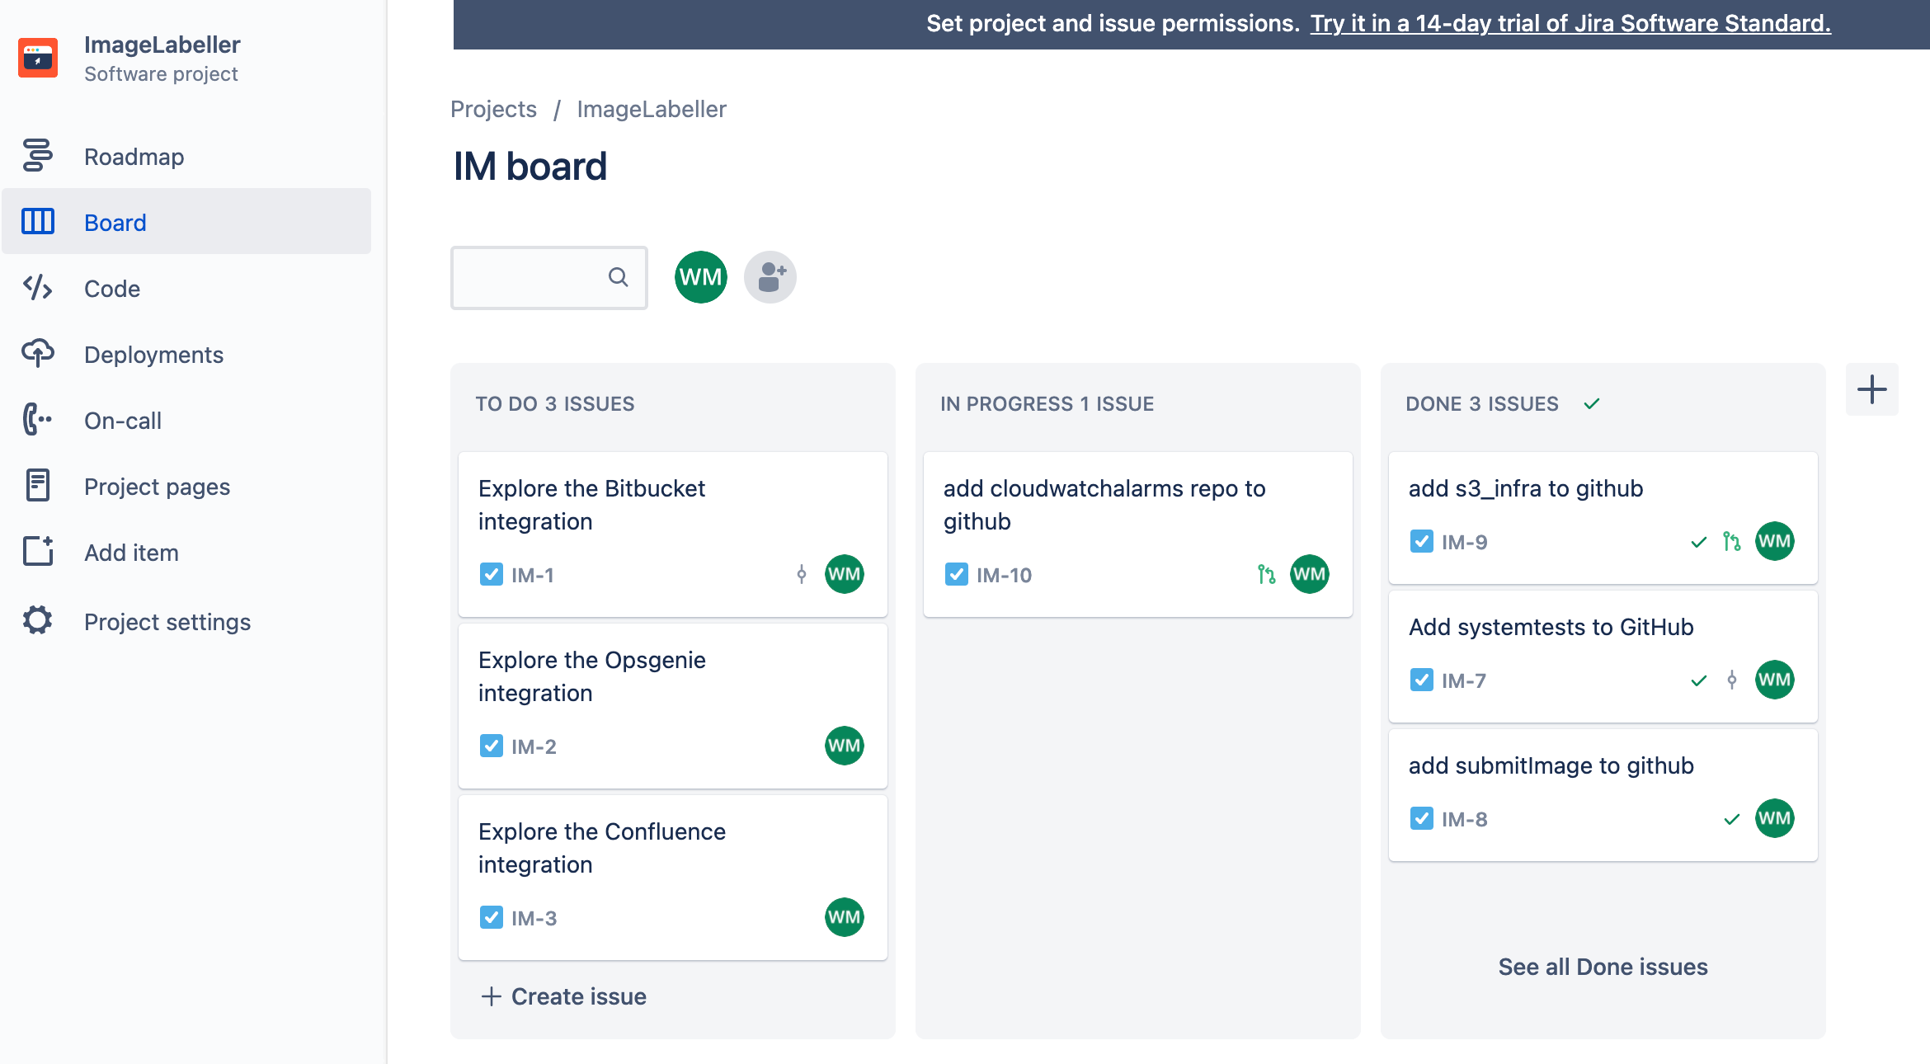Click the Add item navigation icon
This screenshot has width=1930, height=1064.
coord(38,552)
